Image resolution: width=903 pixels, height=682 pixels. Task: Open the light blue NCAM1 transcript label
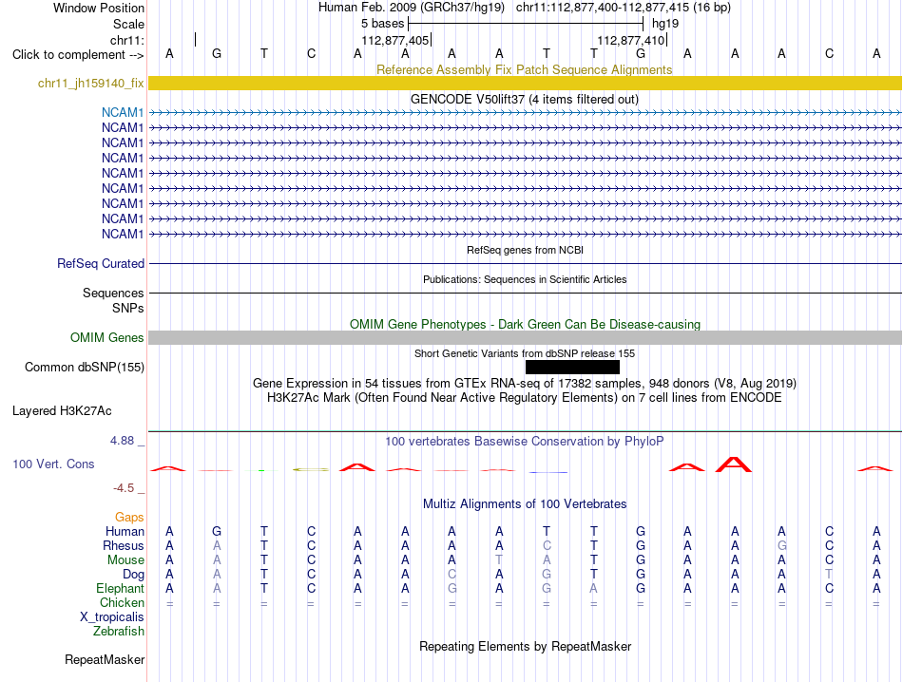[x=122, y=112]
